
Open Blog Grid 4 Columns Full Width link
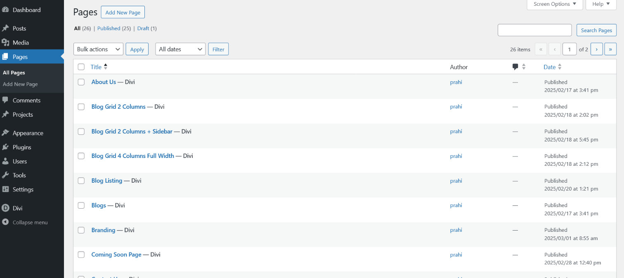[x=132, y=156]
